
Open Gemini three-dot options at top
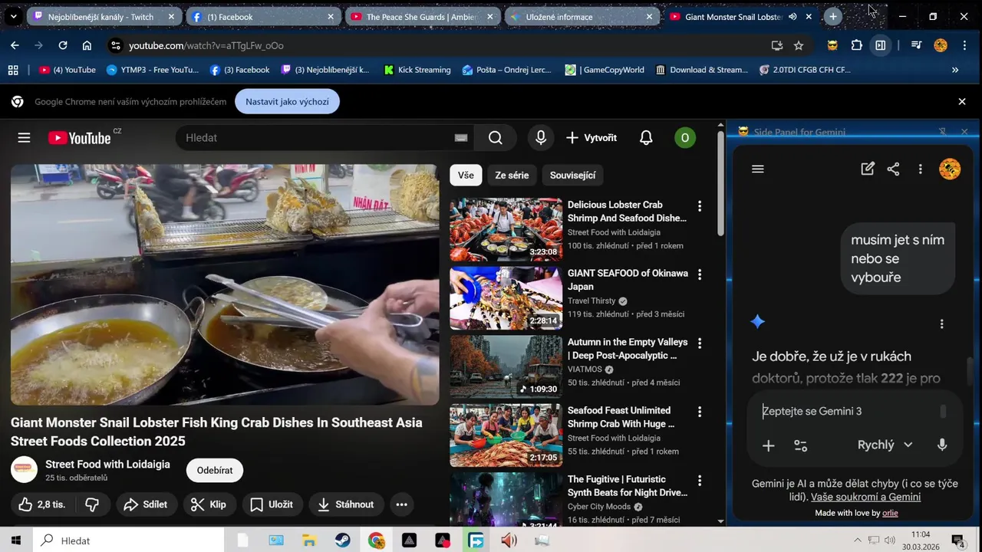pos(920,169)
